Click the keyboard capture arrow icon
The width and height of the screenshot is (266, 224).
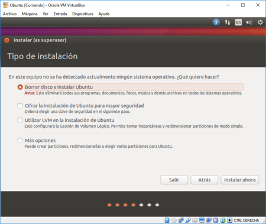tap(229, 220)
